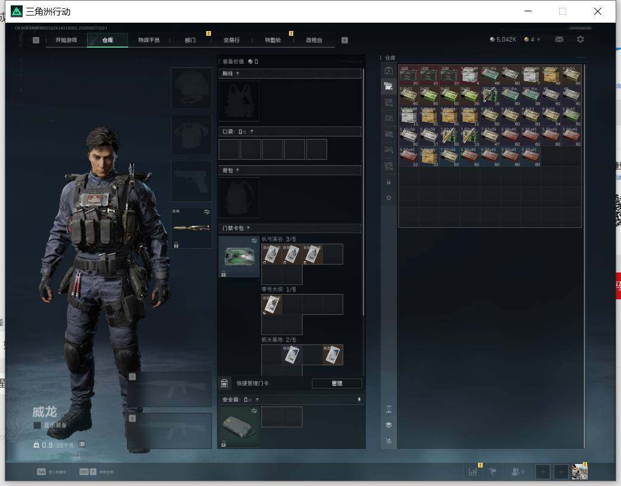Image resolution: width=621 pixels, height=486 pixels.
Task: Add premium currency with plus sign
Action: (x=538, y=39)
